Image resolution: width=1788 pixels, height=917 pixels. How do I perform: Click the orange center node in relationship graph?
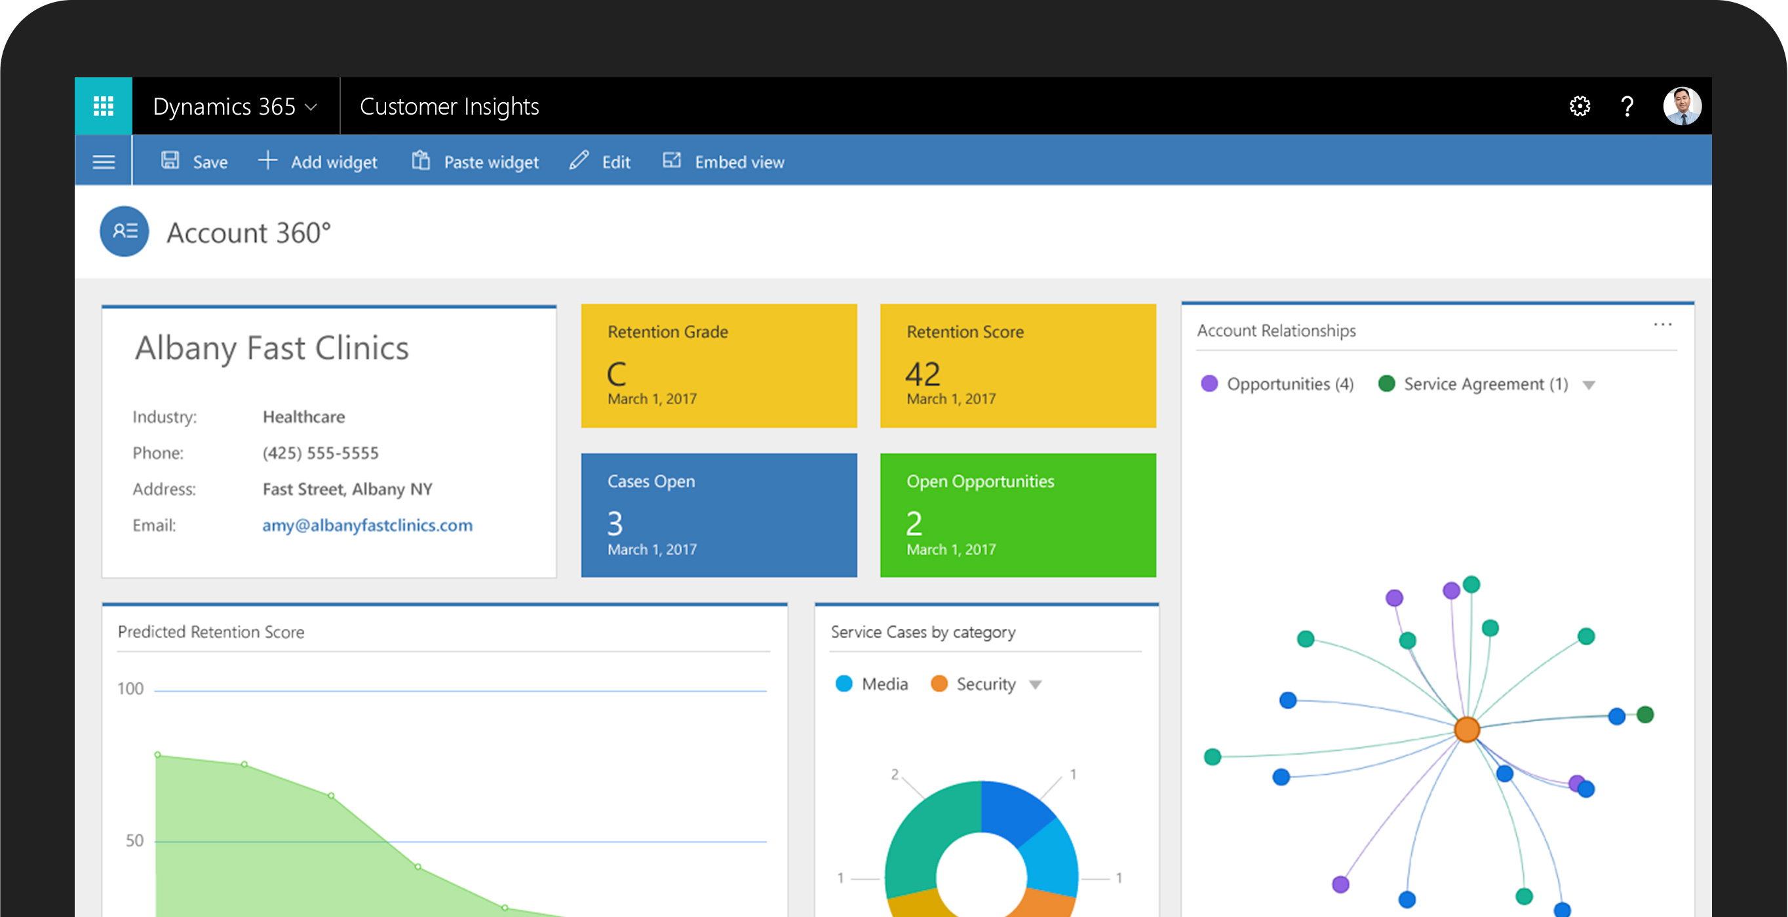coord(1467,730)
